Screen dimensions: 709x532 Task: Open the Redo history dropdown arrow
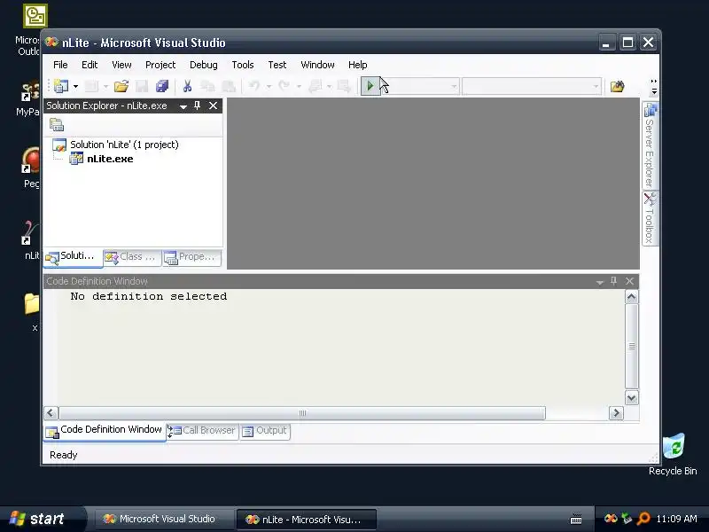coord(299,86)
